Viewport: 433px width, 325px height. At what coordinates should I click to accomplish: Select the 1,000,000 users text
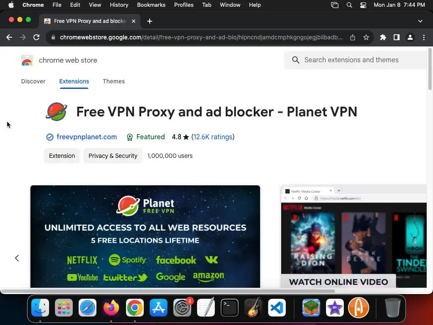pos(170,156)
